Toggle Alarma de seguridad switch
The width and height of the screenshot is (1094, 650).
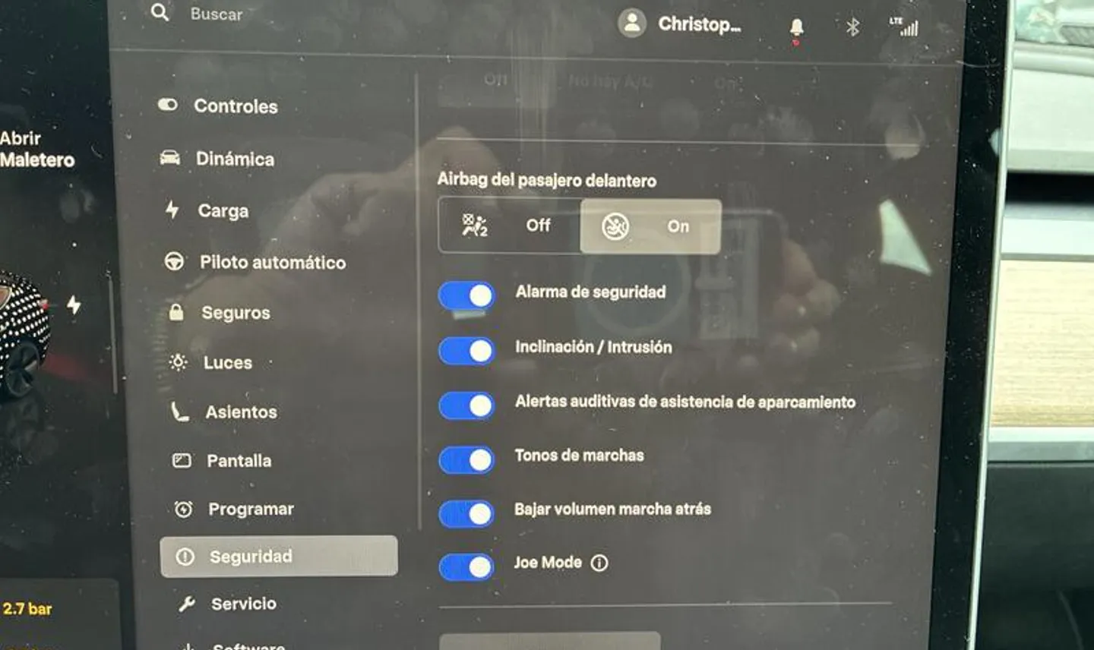[x=466, y=295]
